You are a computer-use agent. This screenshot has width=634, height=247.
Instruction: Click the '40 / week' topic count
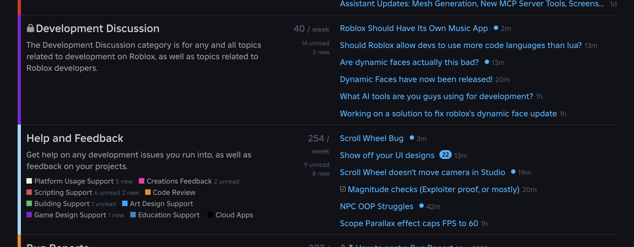click(312, 29)
